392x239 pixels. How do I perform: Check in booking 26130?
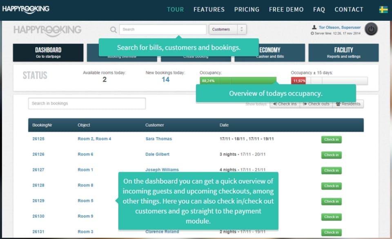coord(331,217)
